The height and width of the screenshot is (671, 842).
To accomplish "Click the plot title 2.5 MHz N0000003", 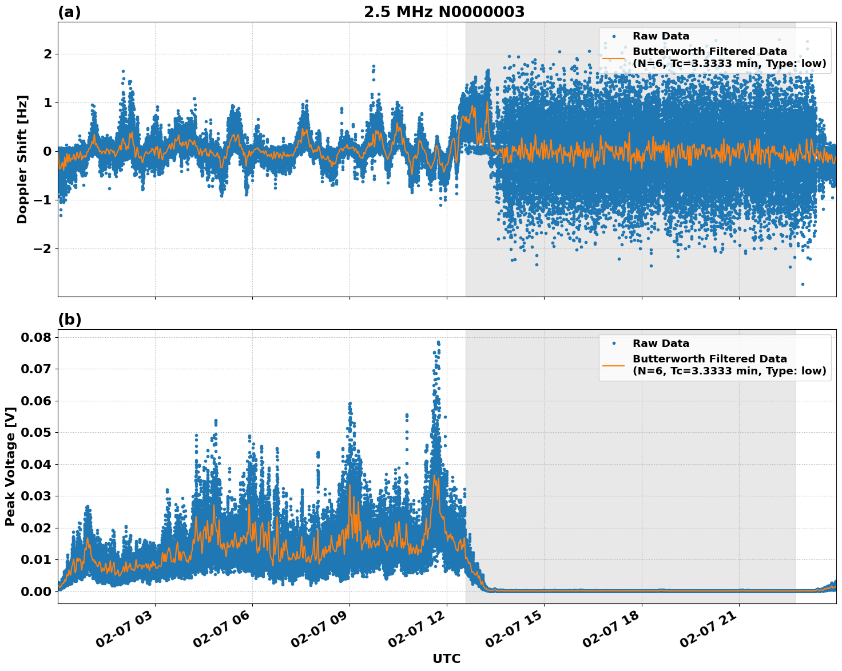I will [444, 12].
